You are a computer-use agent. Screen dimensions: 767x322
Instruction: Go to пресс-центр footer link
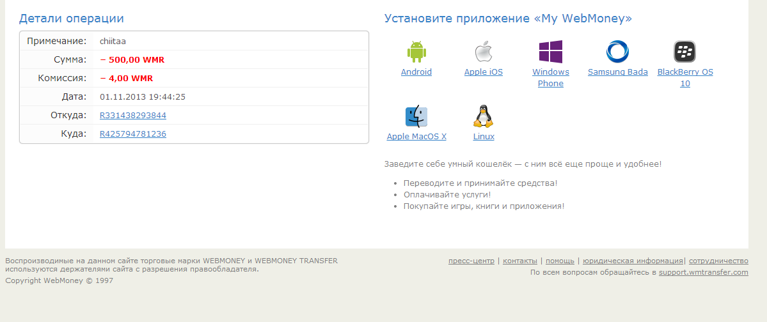[471, 261]
